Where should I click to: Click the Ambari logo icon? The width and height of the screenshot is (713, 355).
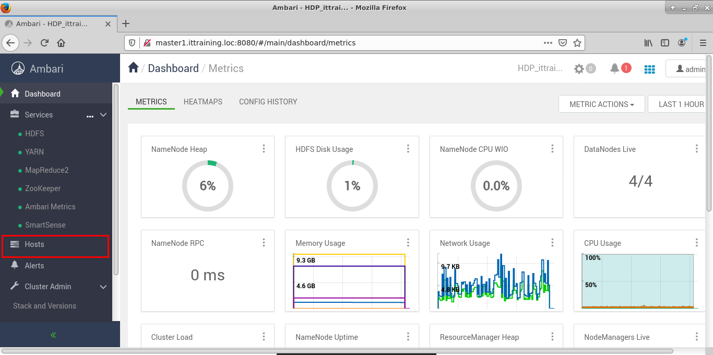(18, 68)
